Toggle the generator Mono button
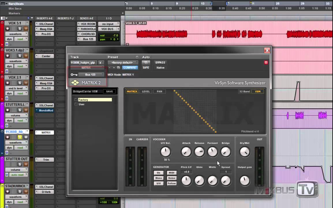This screenshot has width=333, height=208. coord(158,178)
